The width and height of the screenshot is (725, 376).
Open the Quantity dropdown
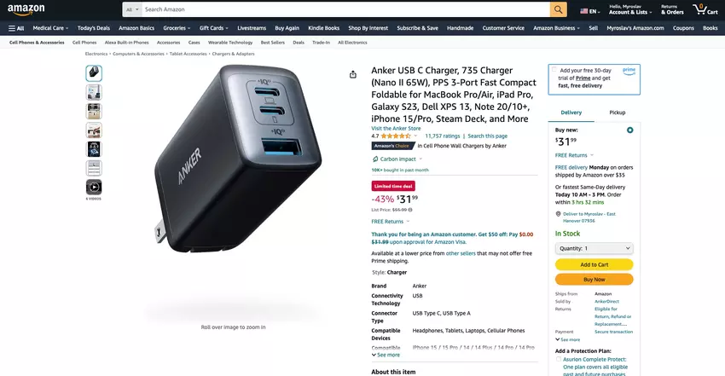pyautogui.click(x=594, y=248)
